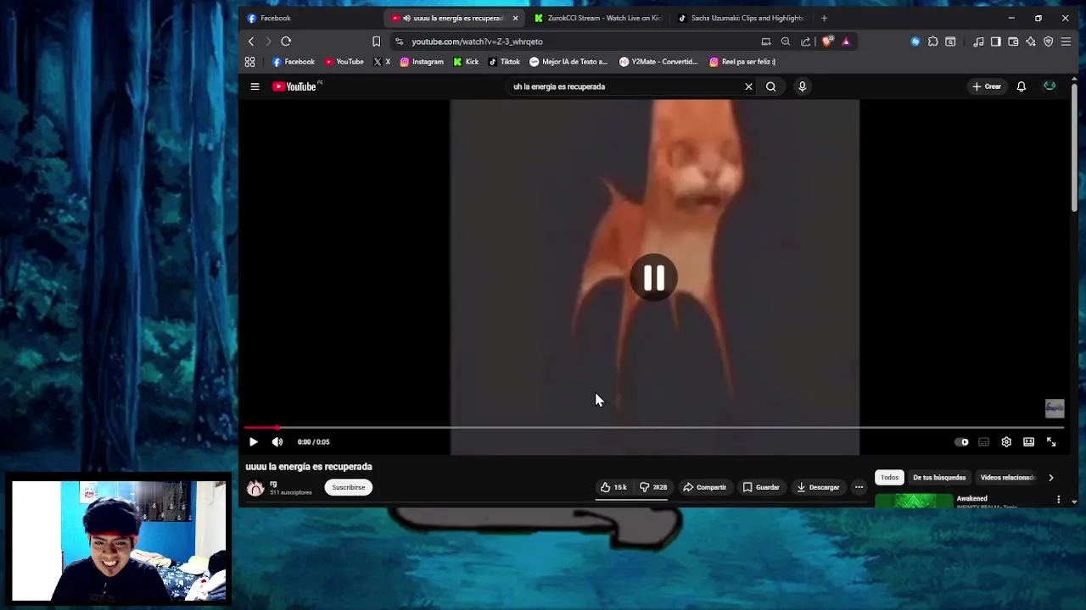Open YouTube bookmark
Screen dimensions: 1086x610
[x=344, y=62]
